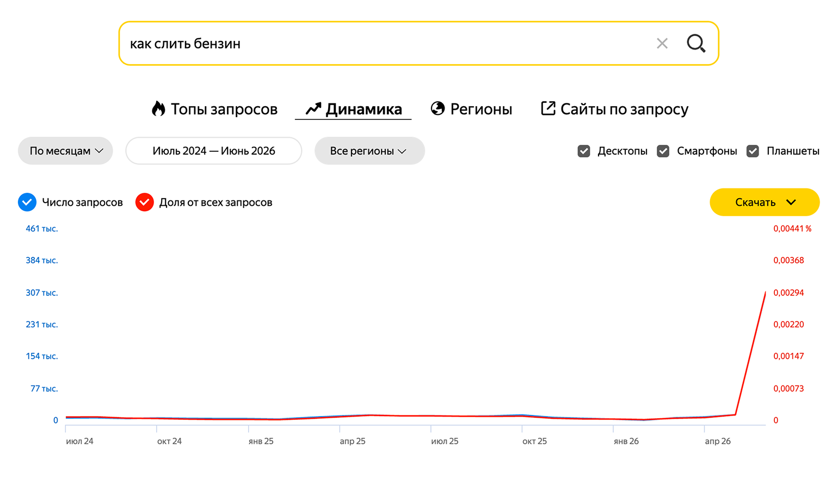Click the external link icon for Сайты по запросу
The height and width of the screenshot is (477, 838).
click(548, 108)
